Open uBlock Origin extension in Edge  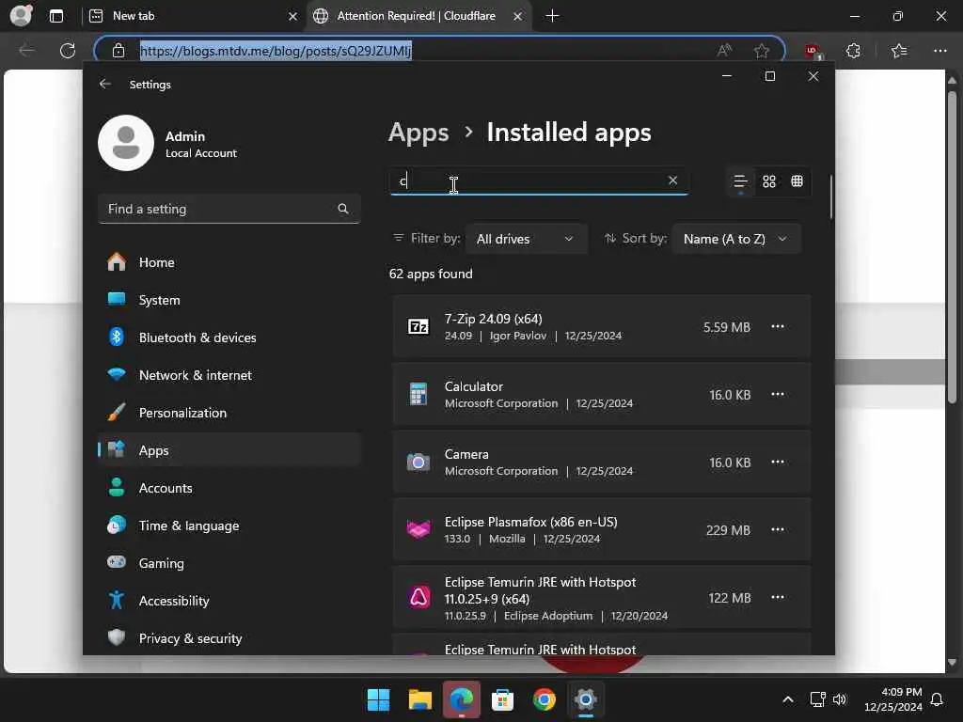click(x=813, y=52)
